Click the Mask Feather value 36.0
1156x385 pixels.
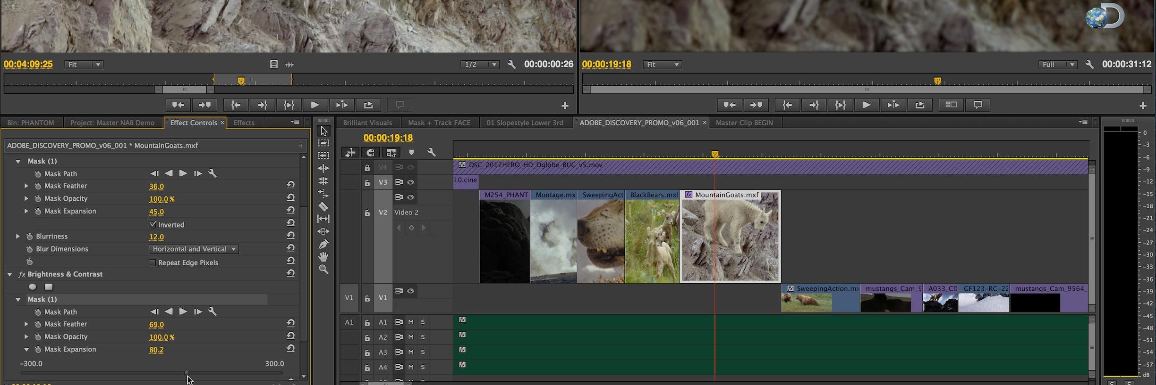pyautogui.click(x=156, y=186)
